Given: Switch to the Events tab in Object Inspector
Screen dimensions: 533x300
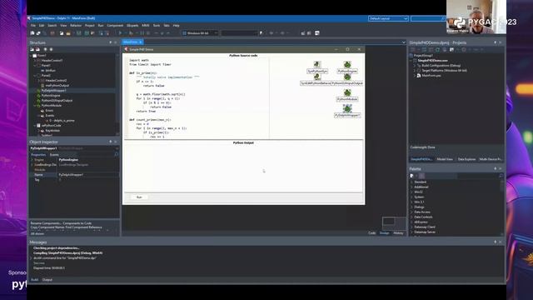Looking at the screenshot, I should [x=54, y=155].
